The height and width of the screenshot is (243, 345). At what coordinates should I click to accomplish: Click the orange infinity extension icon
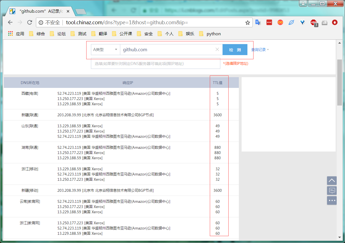click(x=280, y=23)
